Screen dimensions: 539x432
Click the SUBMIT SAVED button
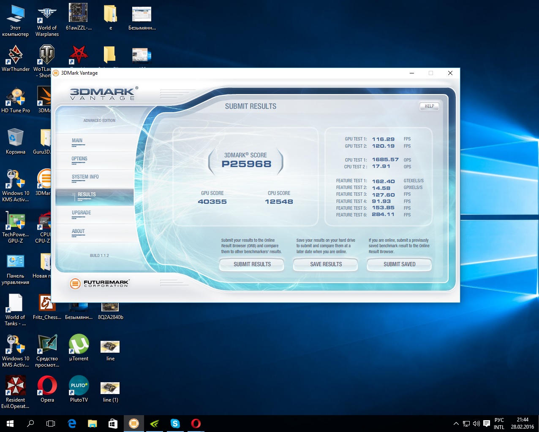pos(399,265)
